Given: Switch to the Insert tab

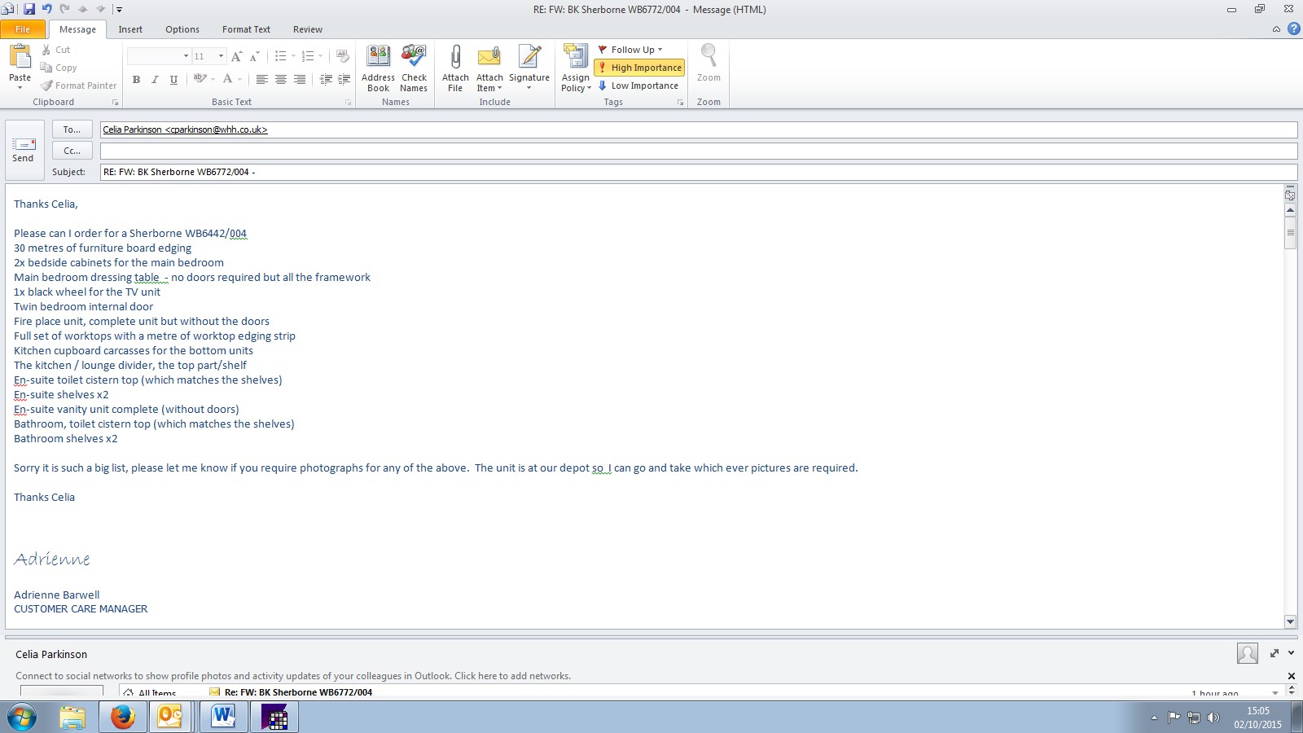Looking at the screenshot, I should click(x=130, y=29).
